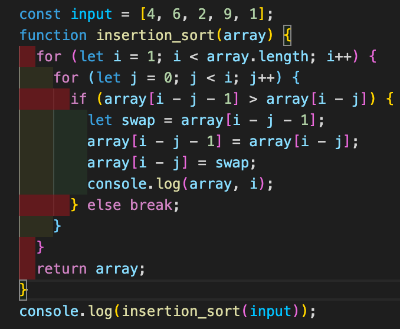This screenshot has height=329, width=400.
Task: Click 'array.length' in the outer for loop
Action: (258, 57)
